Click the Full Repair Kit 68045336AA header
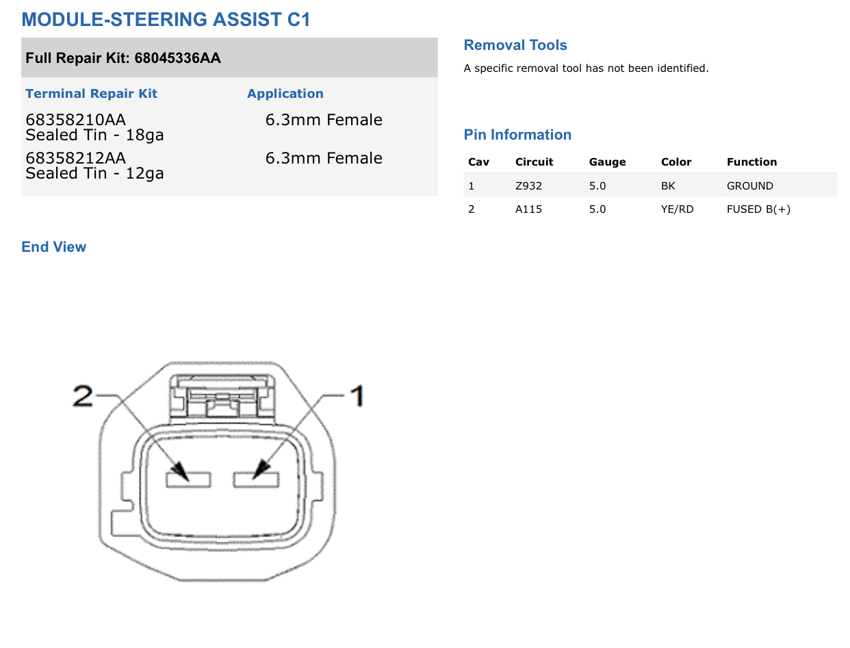Image resolution: width=850 pixels, height=648 pixels. coord(123,58)
